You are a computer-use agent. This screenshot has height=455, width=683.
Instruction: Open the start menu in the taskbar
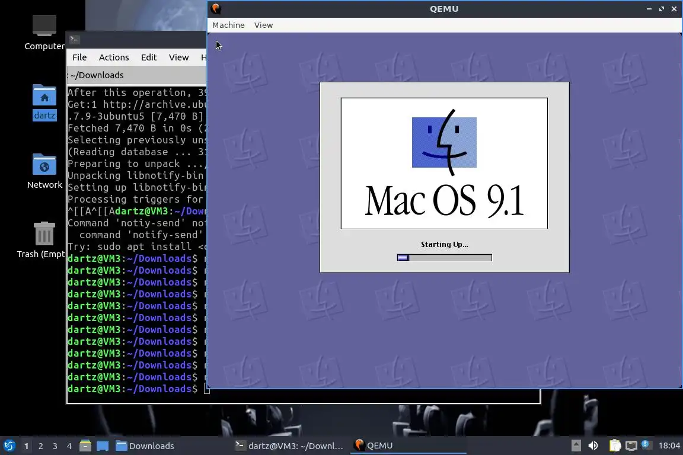[9, 446]
